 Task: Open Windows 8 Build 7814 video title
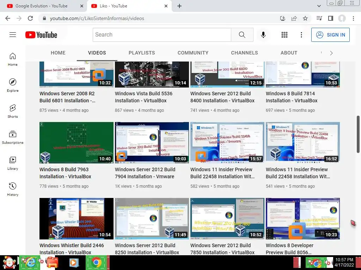(x=292, y=97)
